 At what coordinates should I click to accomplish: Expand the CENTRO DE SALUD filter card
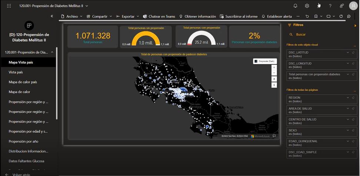coord(348,120)
